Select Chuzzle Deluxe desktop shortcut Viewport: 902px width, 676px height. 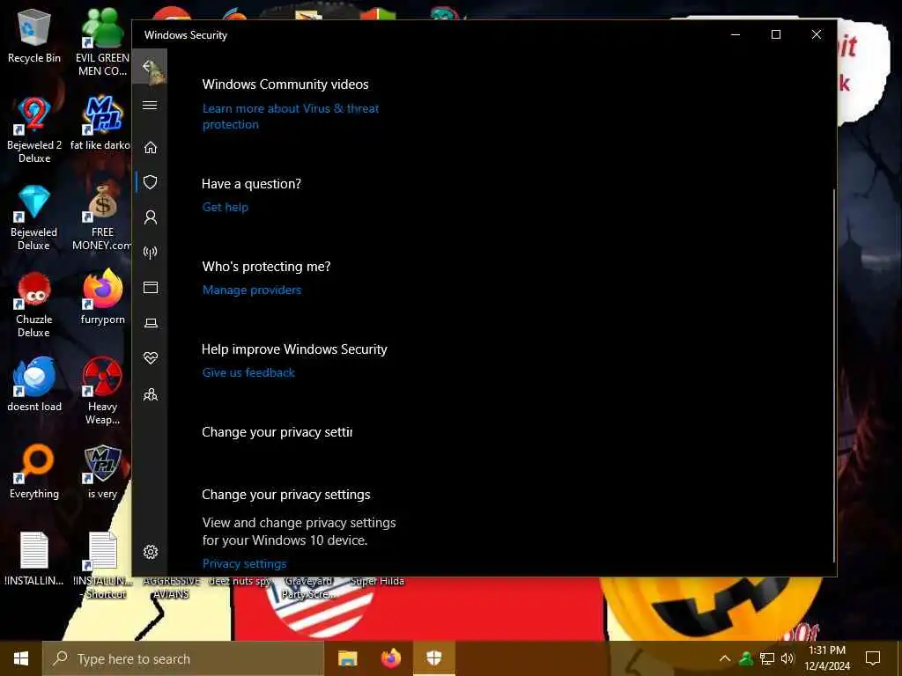[x=34, y=305]
